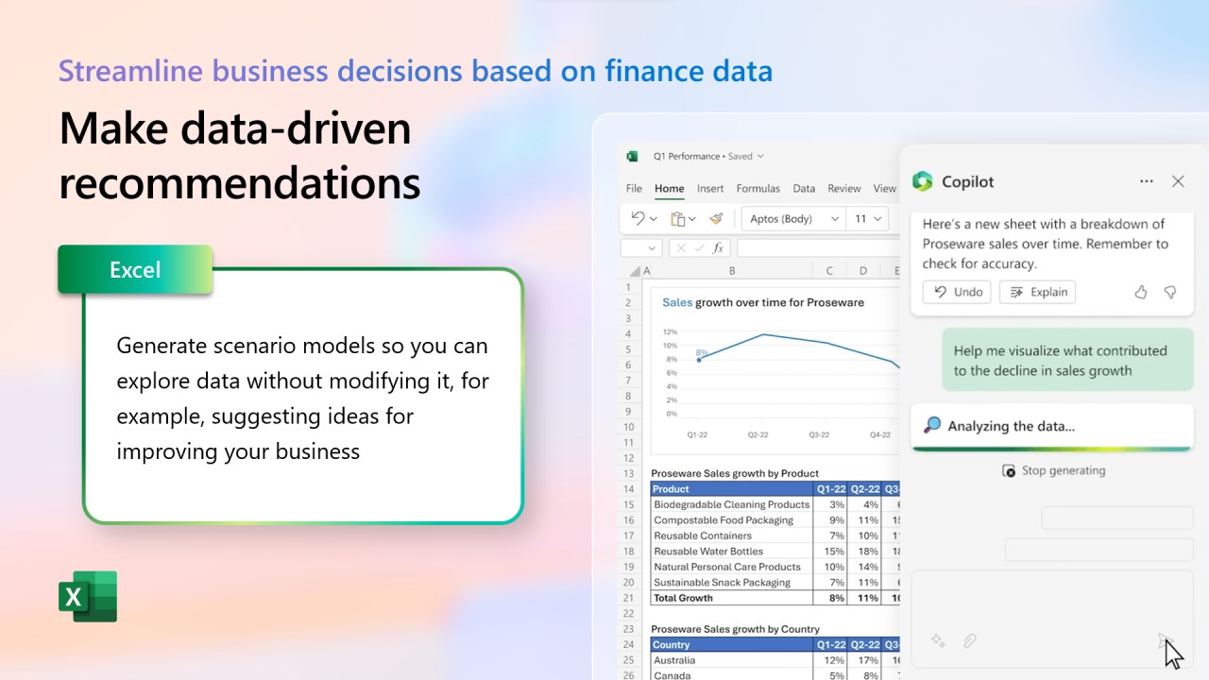
Task: Select column D header
Action: [863, 271]
